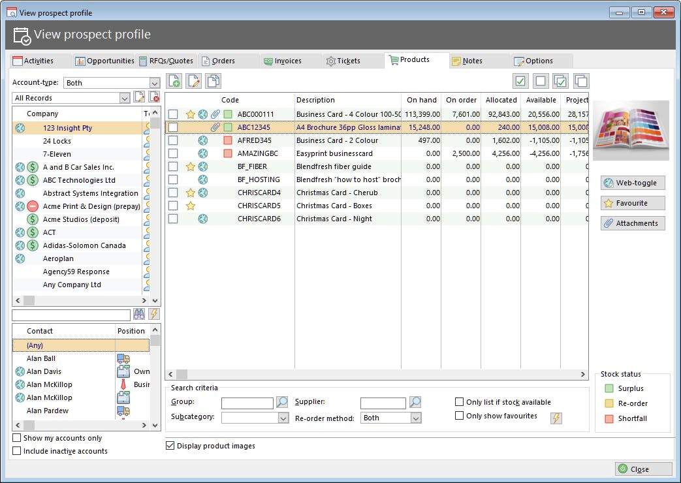Click the star icon on CHRISCARD5 row
This screenshot has width=681, height=483.
[x=190, y=206]
